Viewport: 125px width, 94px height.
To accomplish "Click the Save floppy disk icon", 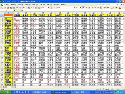I will click(x=8, y=8).
